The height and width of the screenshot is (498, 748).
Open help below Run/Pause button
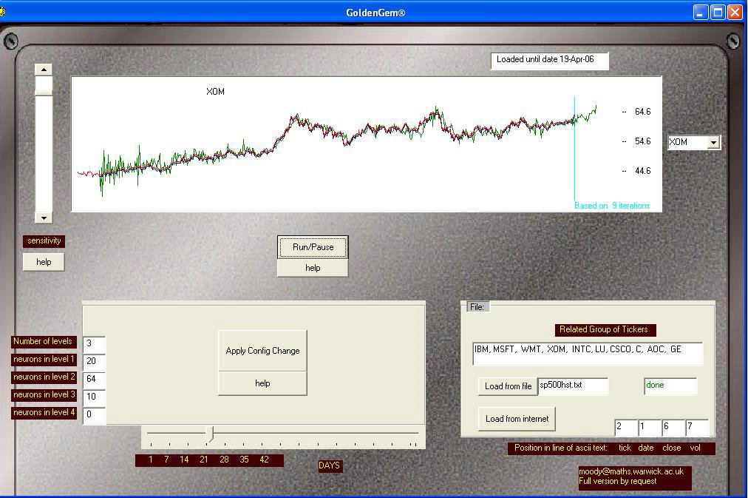312,268
